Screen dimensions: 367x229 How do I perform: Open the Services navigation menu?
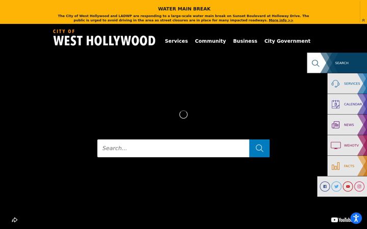pos(176,41)
